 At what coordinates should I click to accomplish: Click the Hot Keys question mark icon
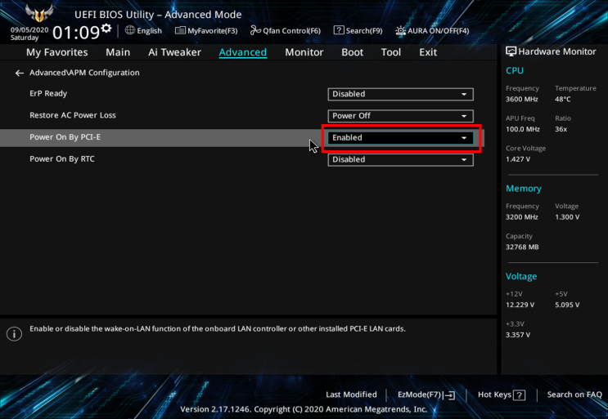tap(519, 395)
